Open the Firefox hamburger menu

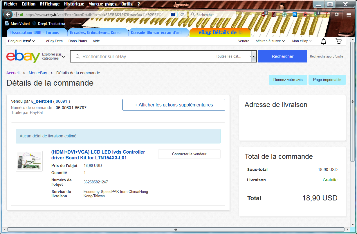click(x=349, y=14)
